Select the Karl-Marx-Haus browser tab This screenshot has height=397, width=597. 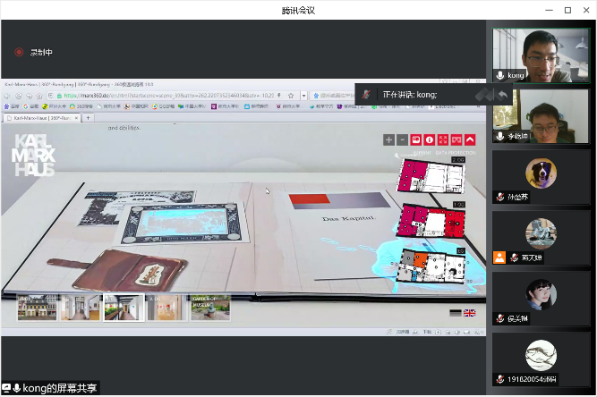pos(40,117)
